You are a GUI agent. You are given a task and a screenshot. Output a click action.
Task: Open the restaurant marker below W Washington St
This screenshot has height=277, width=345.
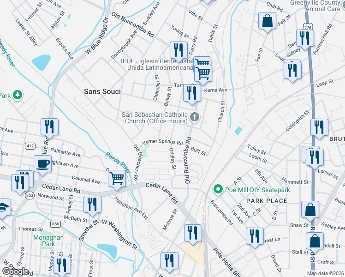tap(169, 262)
